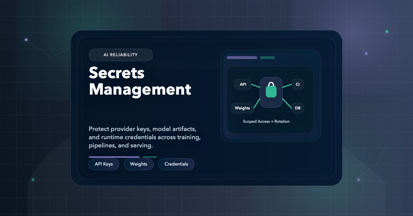This screenshot has height=216, width=413.
Task: Switch to the Secrets Management heading
Action: click(140, 81)
